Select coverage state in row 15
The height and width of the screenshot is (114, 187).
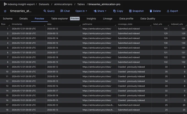[x=131, y=95]
